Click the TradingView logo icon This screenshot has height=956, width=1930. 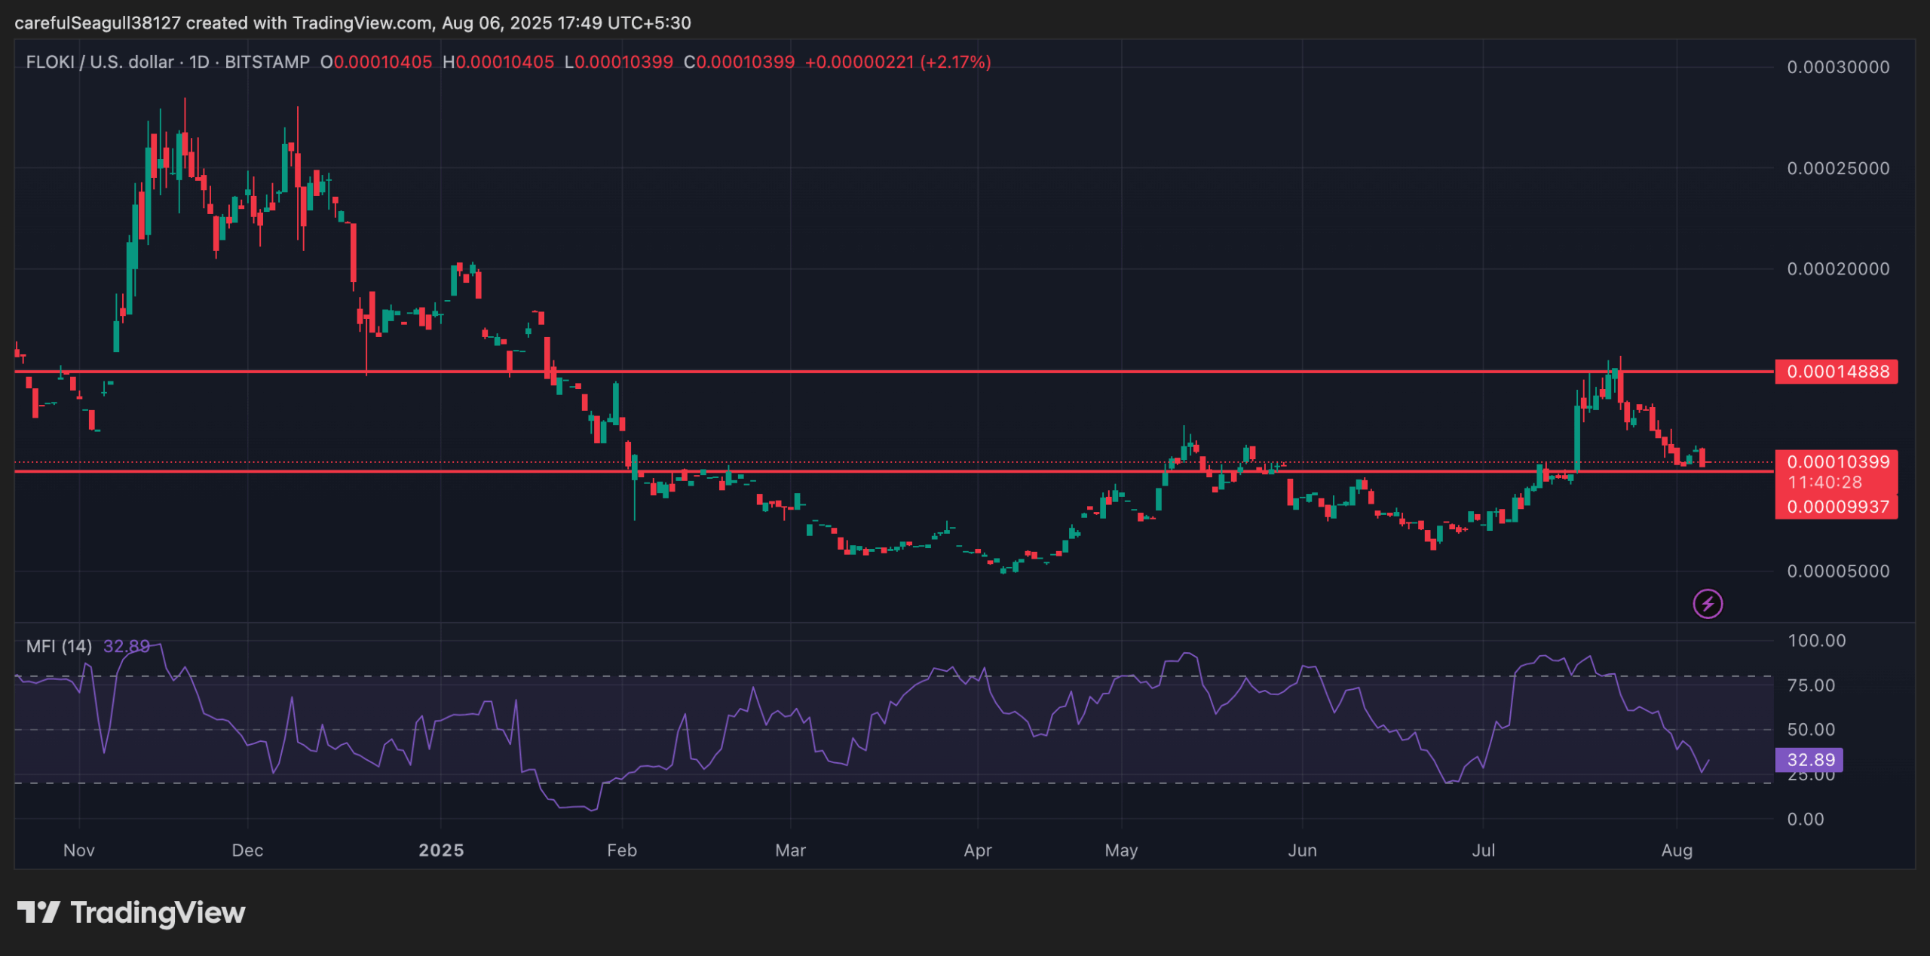(38, 912)
